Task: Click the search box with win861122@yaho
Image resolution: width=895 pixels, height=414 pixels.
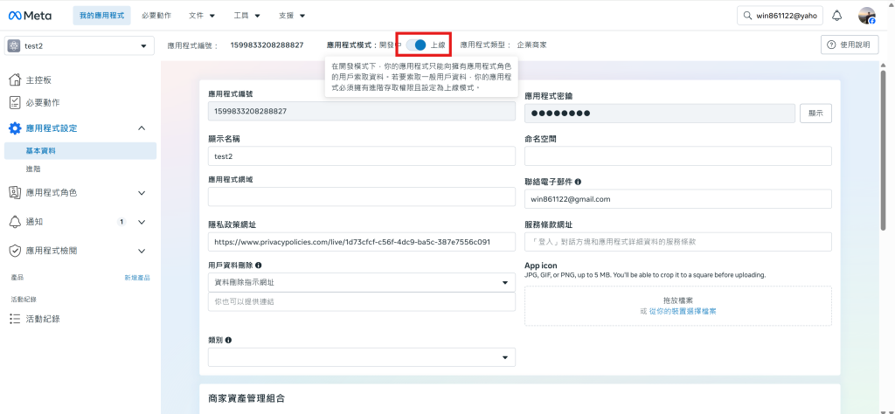Action: tap(780, 16)
